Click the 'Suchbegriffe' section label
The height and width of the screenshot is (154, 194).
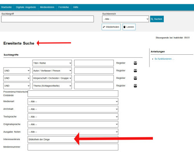[x=11, y=55]
